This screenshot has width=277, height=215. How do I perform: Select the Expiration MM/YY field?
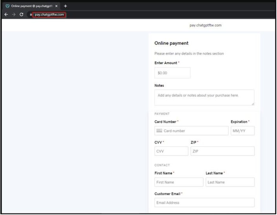click(242, 131)
